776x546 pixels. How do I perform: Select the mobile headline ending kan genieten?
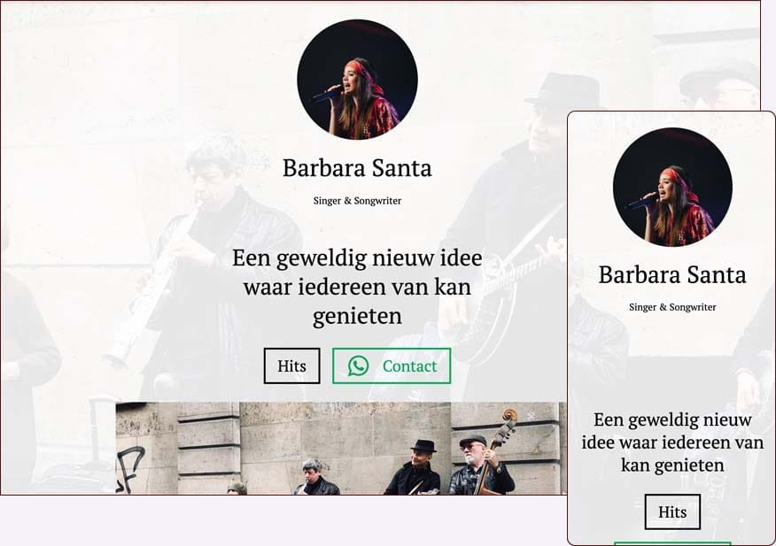pos(672,442)
